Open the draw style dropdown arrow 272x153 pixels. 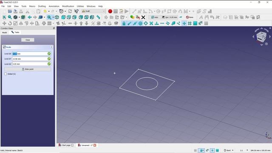(x=19, y=17)
